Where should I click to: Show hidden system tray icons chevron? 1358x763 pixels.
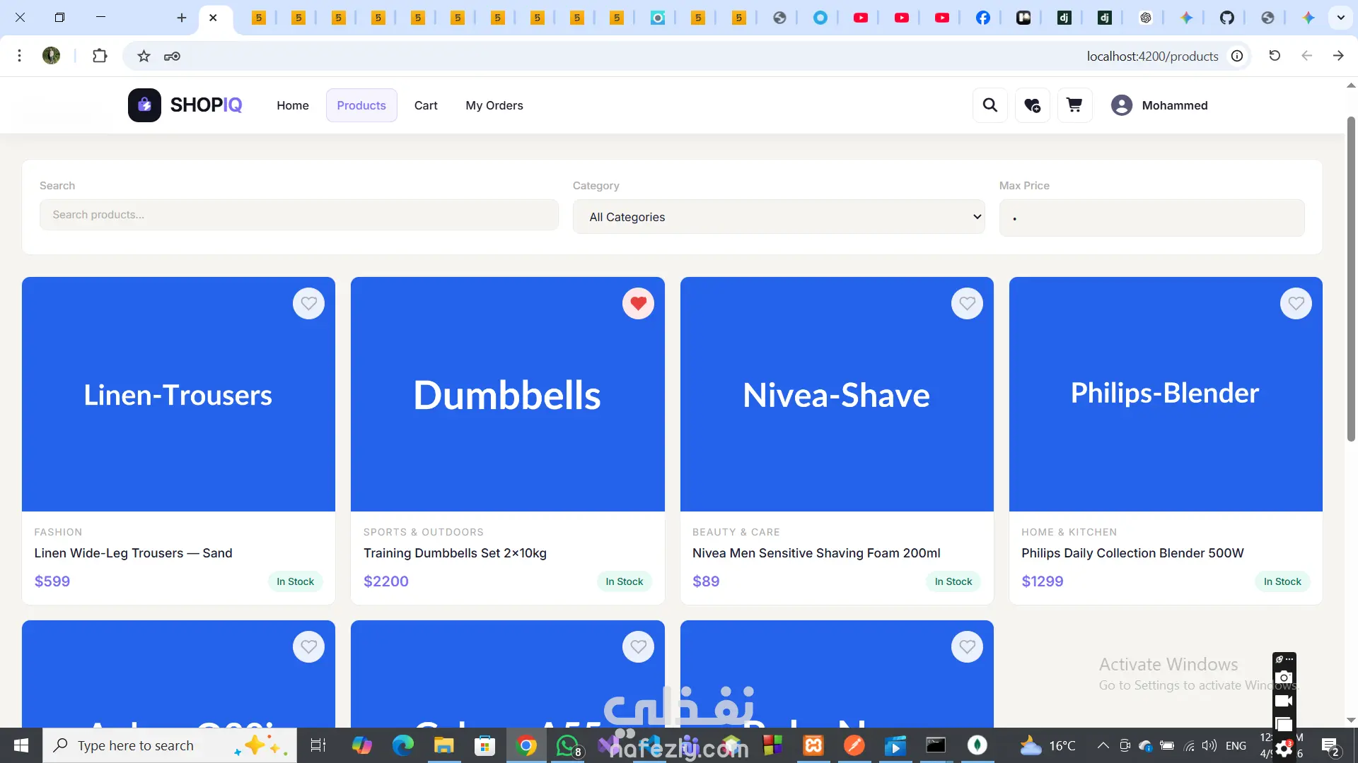[x=1103, y=745]
